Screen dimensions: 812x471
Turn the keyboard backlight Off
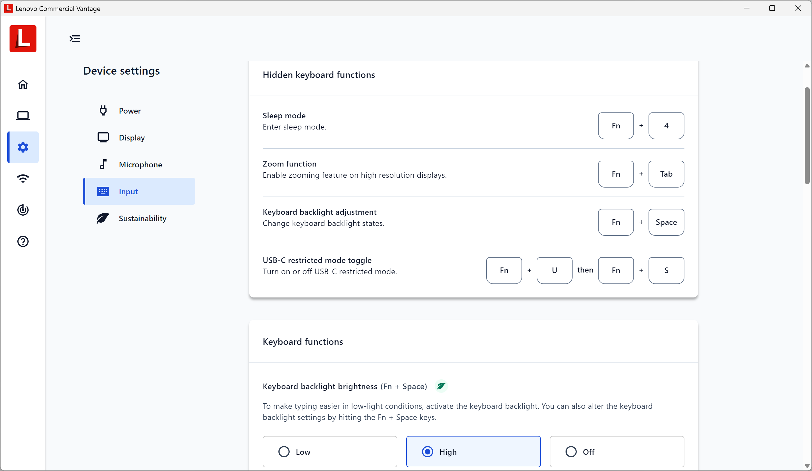616,452
